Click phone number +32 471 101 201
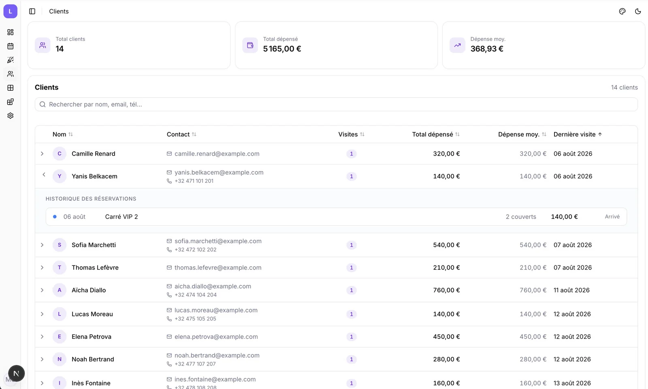 click(194, 181)
